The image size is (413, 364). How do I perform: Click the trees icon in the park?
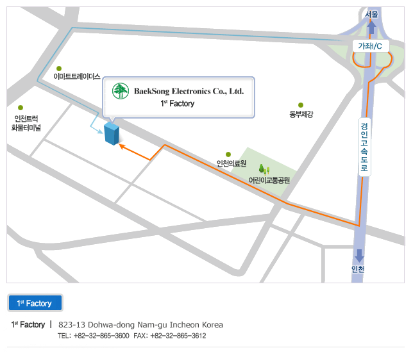point(264,170)
